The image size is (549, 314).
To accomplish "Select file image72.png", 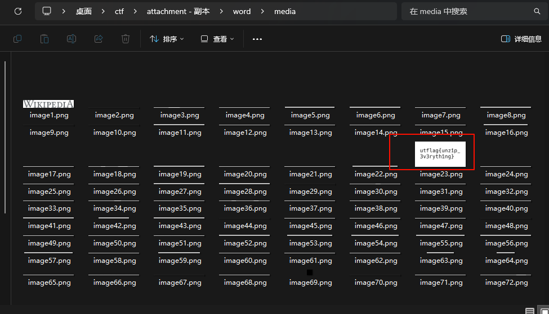I will [x=506, y=283].
